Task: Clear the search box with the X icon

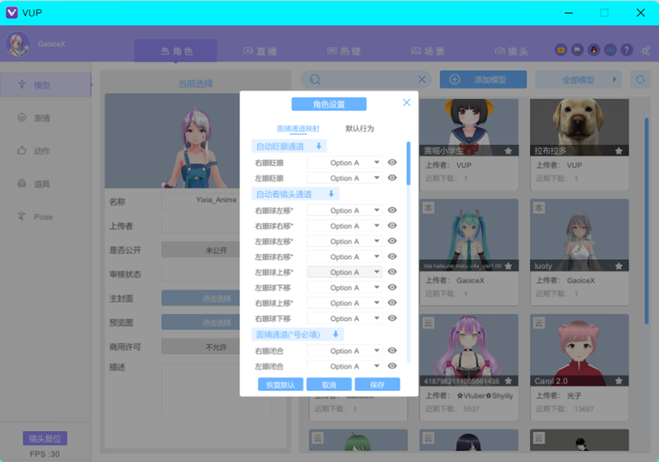Action: (422, 79)
